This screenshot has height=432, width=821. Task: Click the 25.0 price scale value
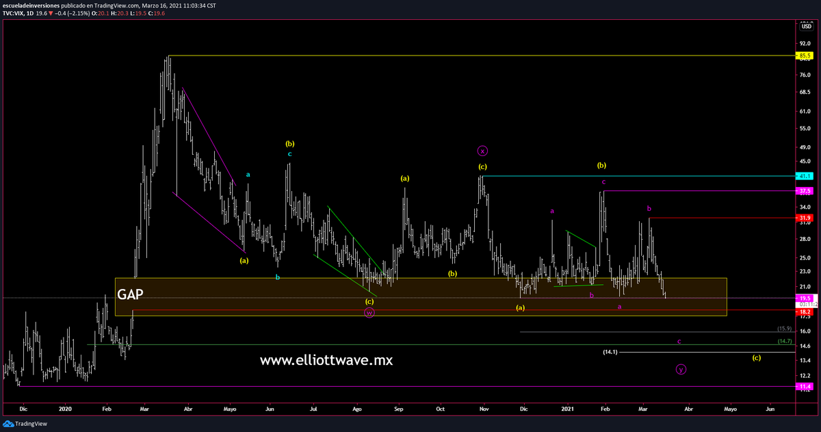(x=805, y=258)
